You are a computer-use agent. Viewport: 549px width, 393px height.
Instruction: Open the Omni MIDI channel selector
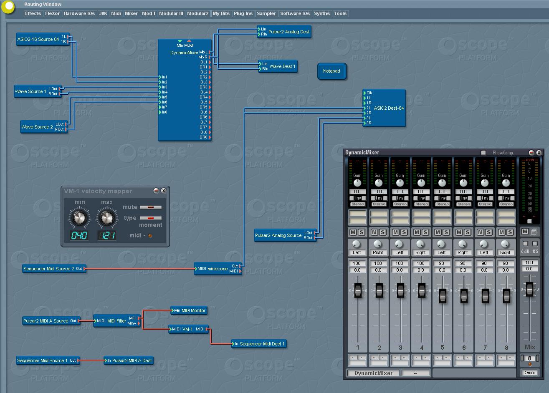pyautogui.click(x=529, y=373)
